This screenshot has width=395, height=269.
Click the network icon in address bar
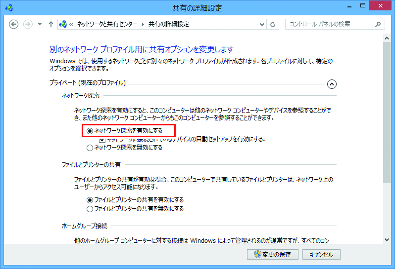click(63, 24)
